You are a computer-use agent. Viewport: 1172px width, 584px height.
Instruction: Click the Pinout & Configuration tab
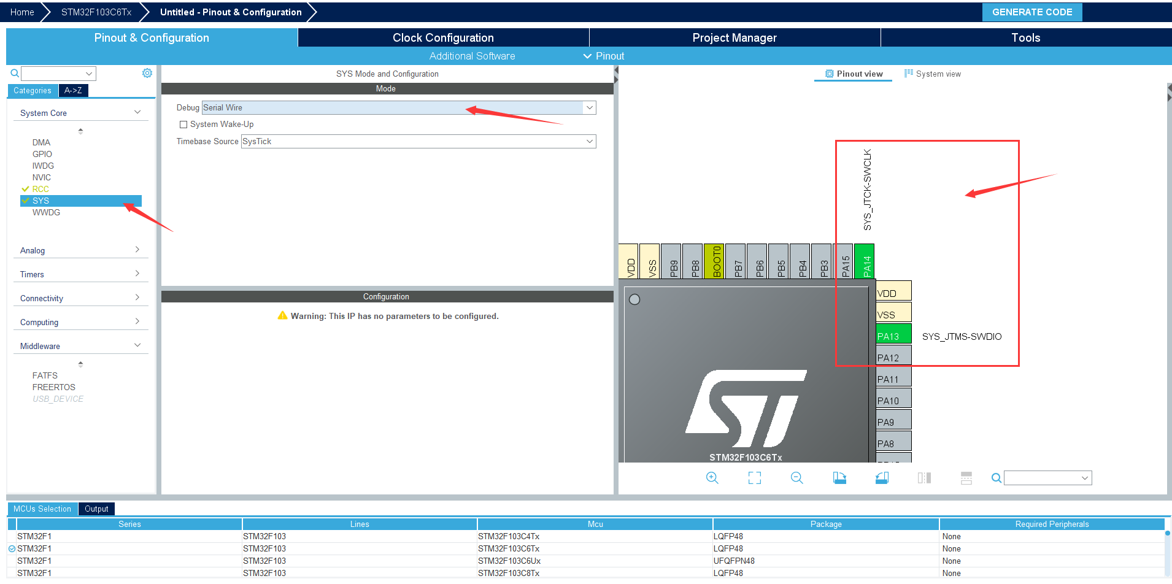click(x=152, y=37)
